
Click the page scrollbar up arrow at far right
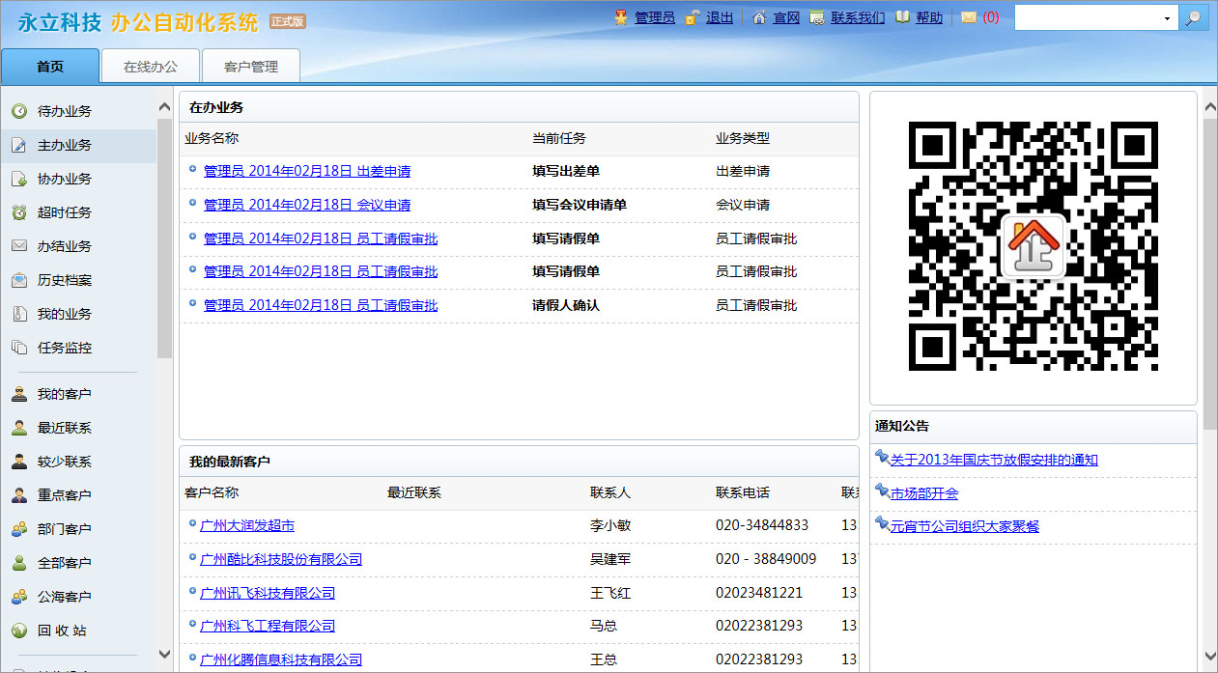(1210, 106)
